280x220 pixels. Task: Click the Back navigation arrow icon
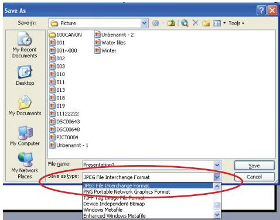pos(156,23)
